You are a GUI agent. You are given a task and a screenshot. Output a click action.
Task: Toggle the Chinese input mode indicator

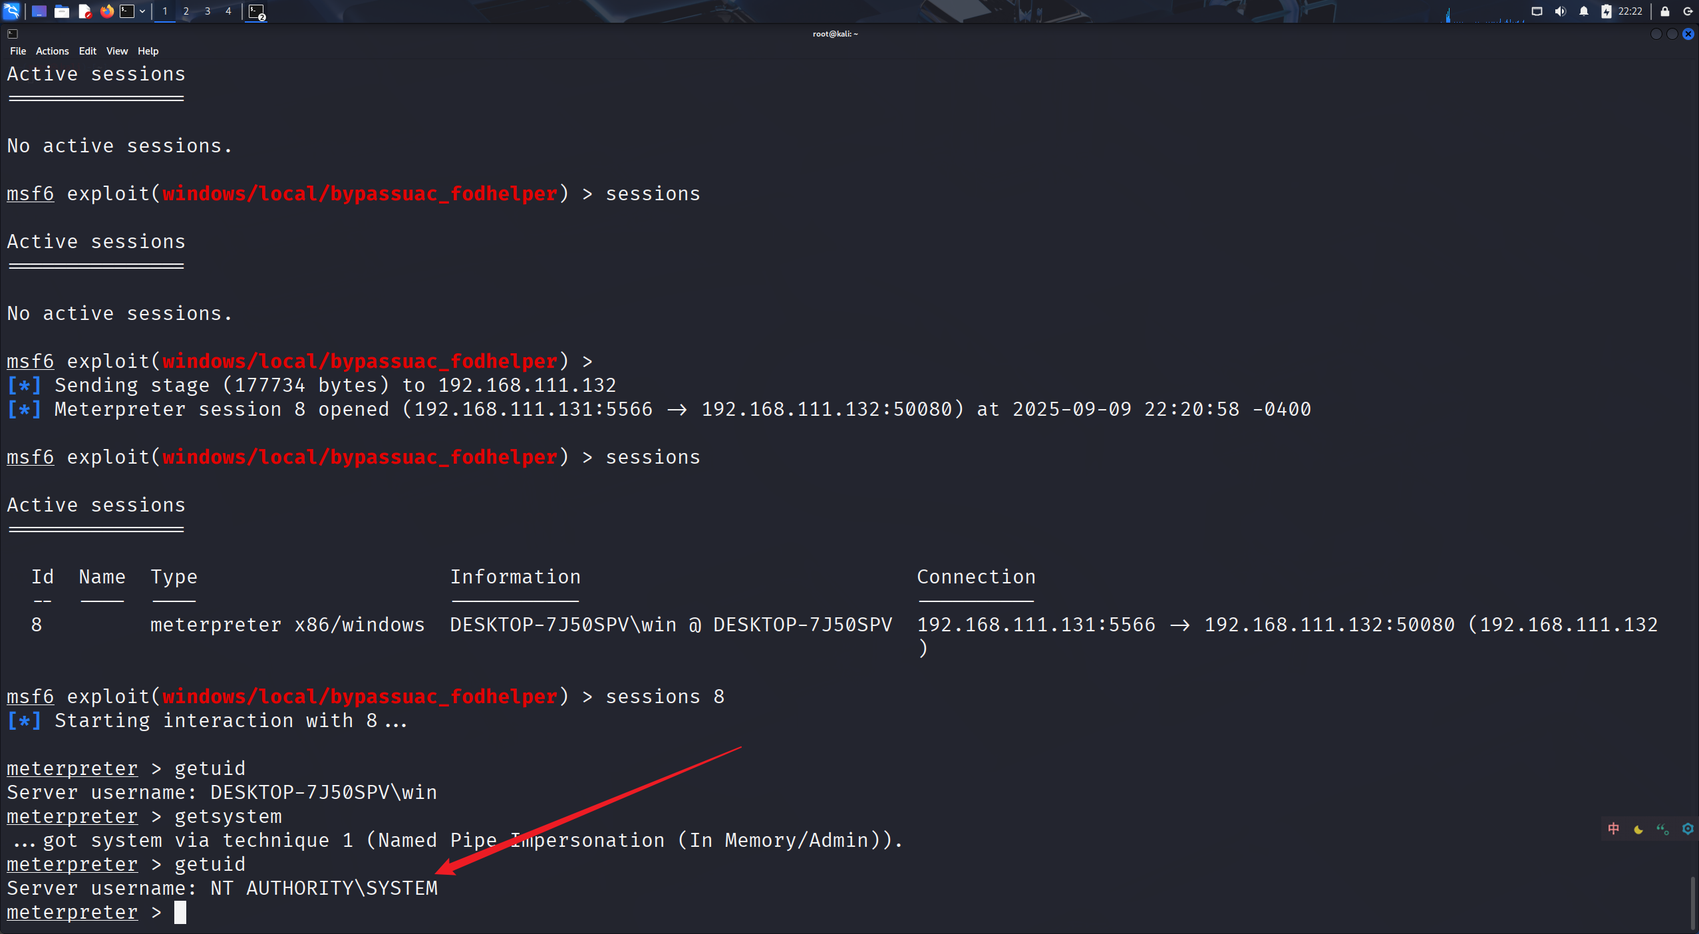click(x=1613, y=828)
